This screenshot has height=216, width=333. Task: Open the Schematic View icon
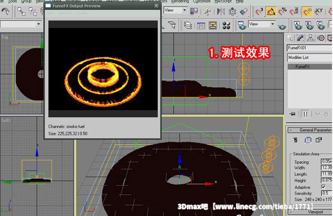tap(213, 25)
